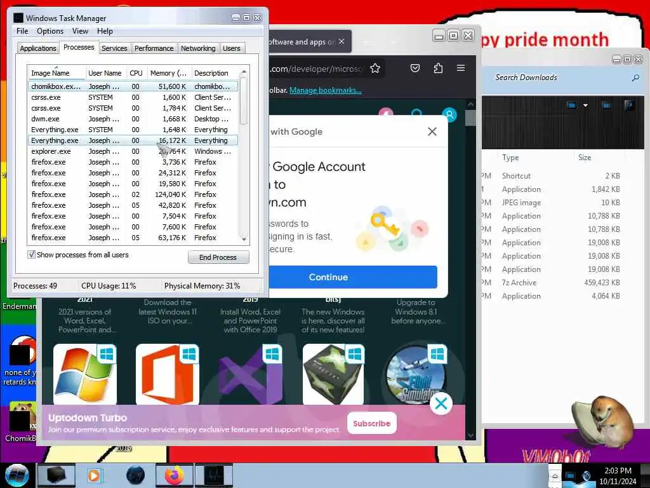Open the Flight Simulator app thumbnail
The image size is (650, 488).
point(416,374)
